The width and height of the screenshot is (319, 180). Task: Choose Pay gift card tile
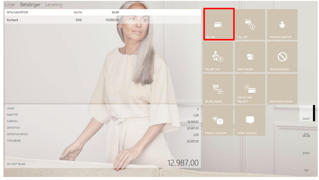pos(219,57)
